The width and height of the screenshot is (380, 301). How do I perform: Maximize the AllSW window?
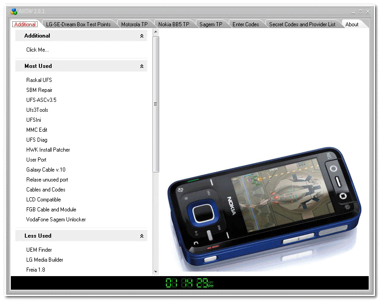361,12
